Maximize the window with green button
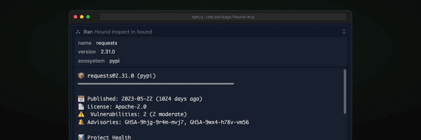The width and height of the screenshot is (421, 140). 88,17
